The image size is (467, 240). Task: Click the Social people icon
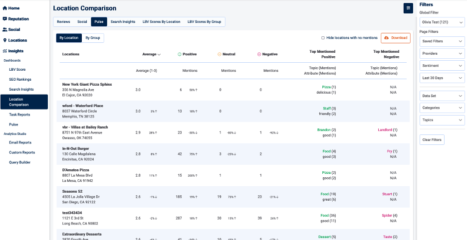pyautogui.click(x=5, y=30)
